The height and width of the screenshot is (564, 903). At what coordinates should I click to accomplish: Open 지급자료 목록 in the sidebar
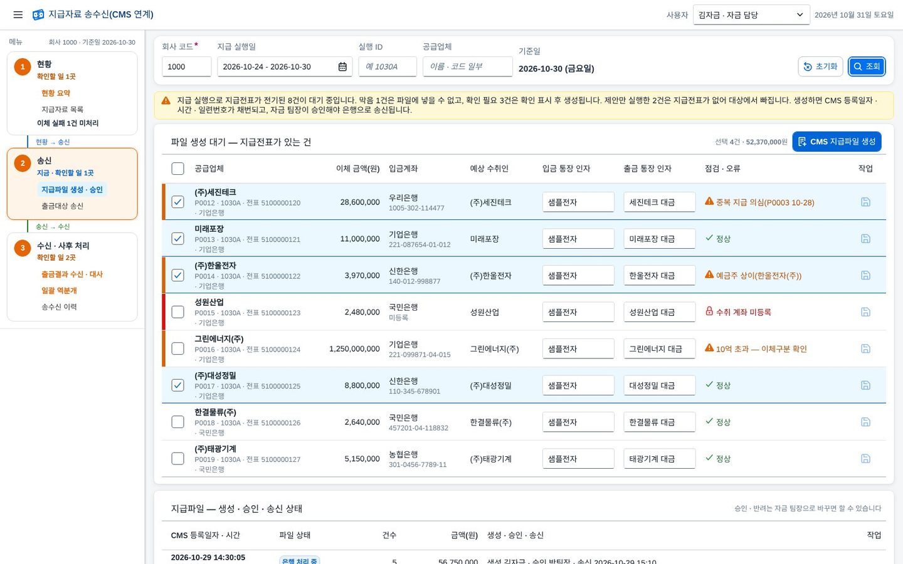pyautogui.click(x=62, y=110)
